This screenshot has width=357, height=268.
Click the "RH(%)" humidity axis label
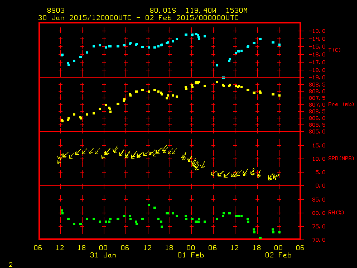pyautogui.click(x=336, y=213)
